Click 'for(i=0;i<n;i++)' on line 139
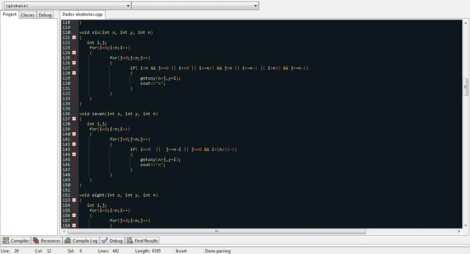Image resolution: width=470 pixels, height=254 pixels. pos(110,129)
